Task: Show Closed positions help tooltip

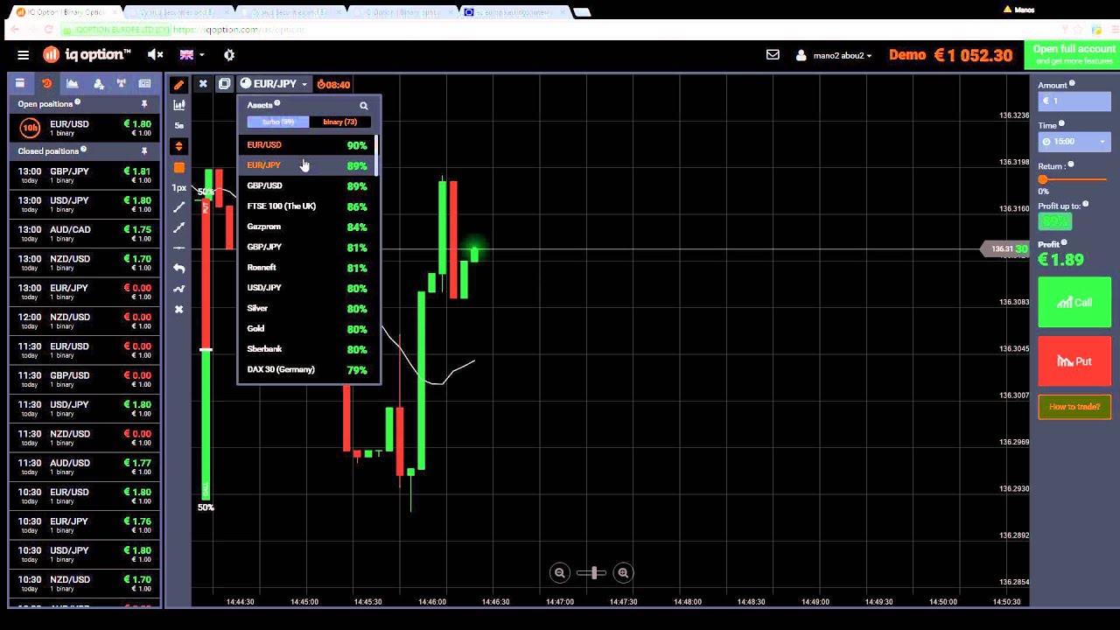Action: (83, 150)
